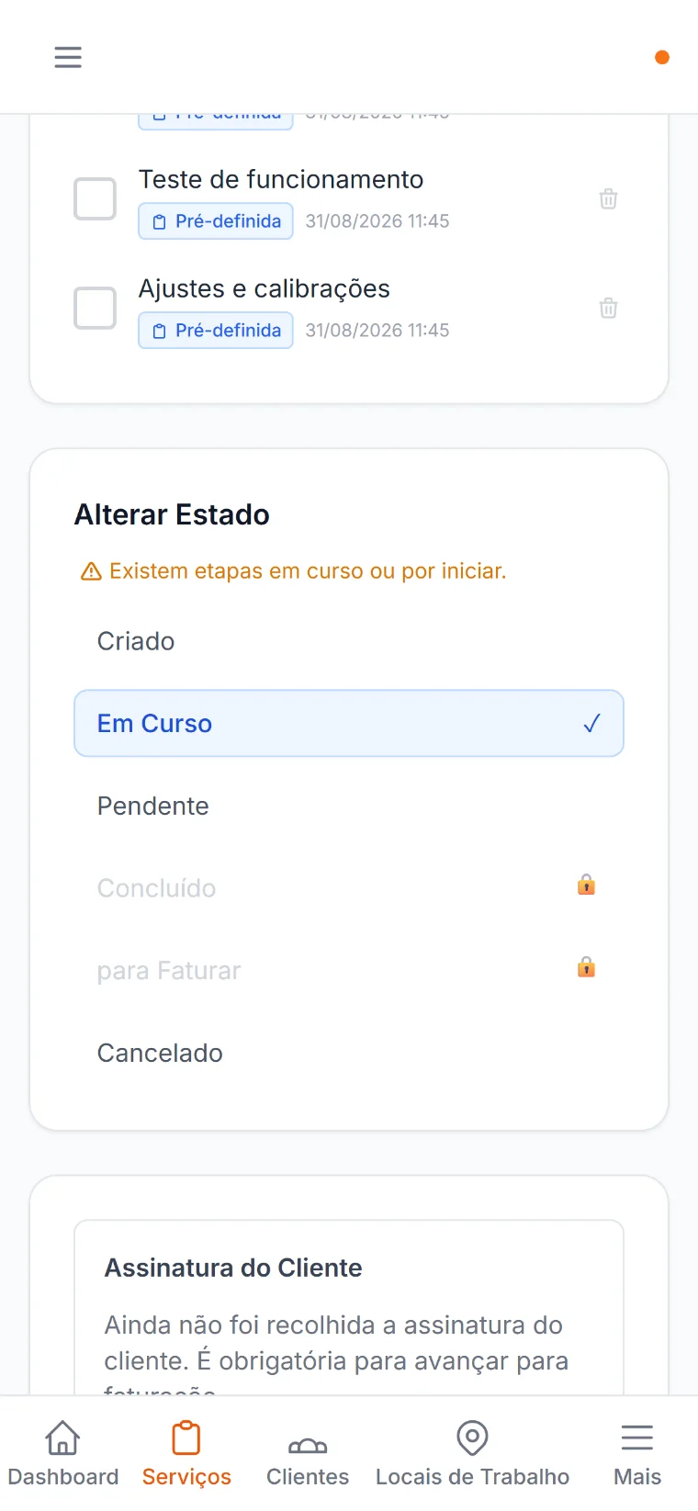Click Pré-definida tag under Ajustes e calibrações

[x=216, y=331]
